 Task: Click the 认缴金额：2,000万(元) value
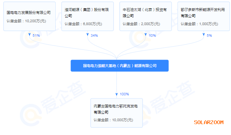click(142, 24)
